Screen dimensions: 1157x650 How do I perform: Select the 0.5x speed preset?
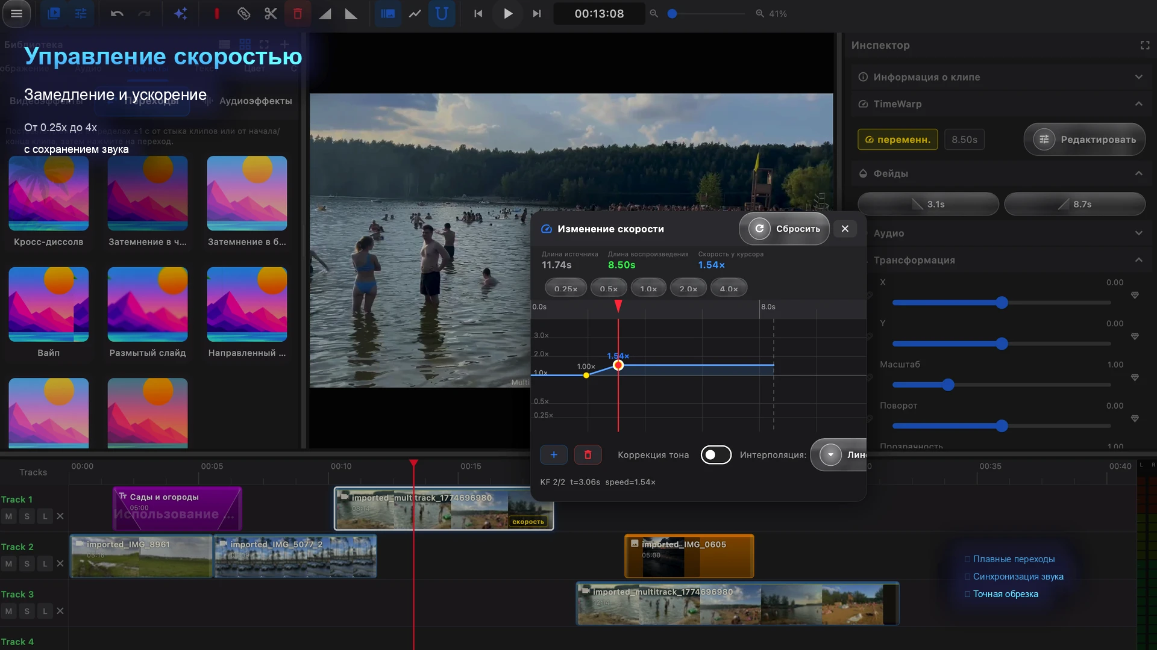click(x=609, y=289)
